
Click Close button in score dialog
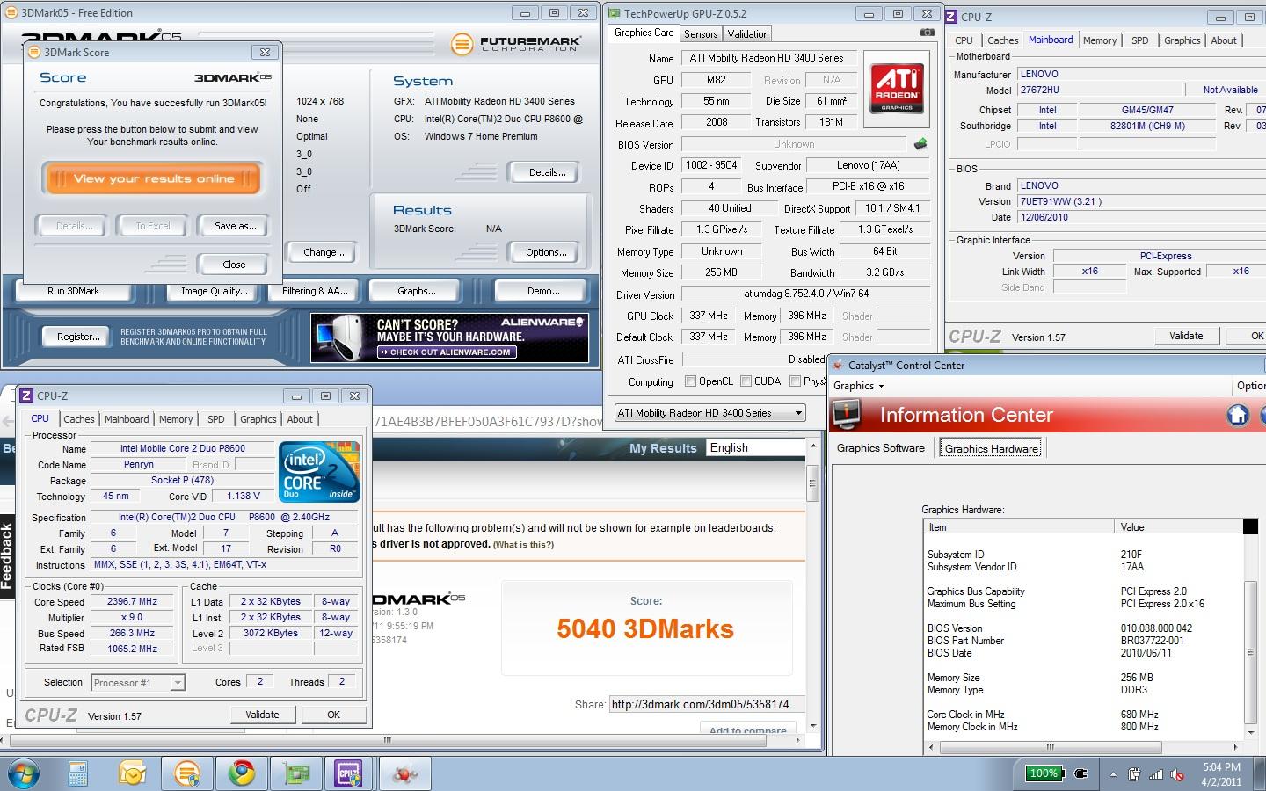pos(234,264)
